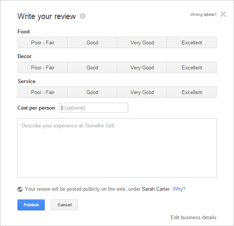Click the globe public visibility icon

click(x=20, y=189)
